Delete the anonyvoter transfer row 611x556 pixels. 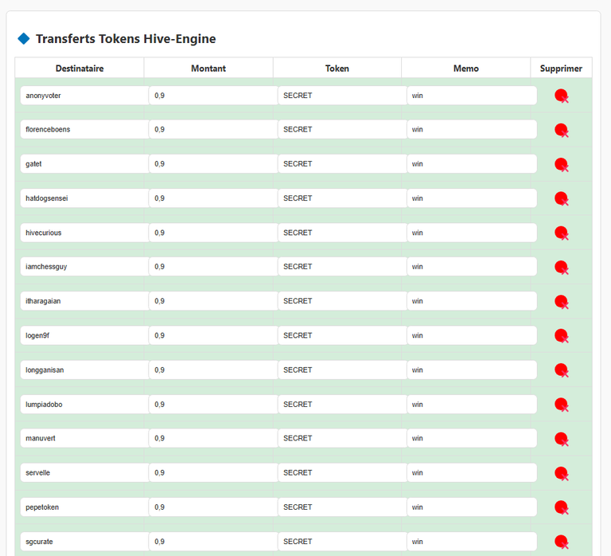[x=561, y=96]
